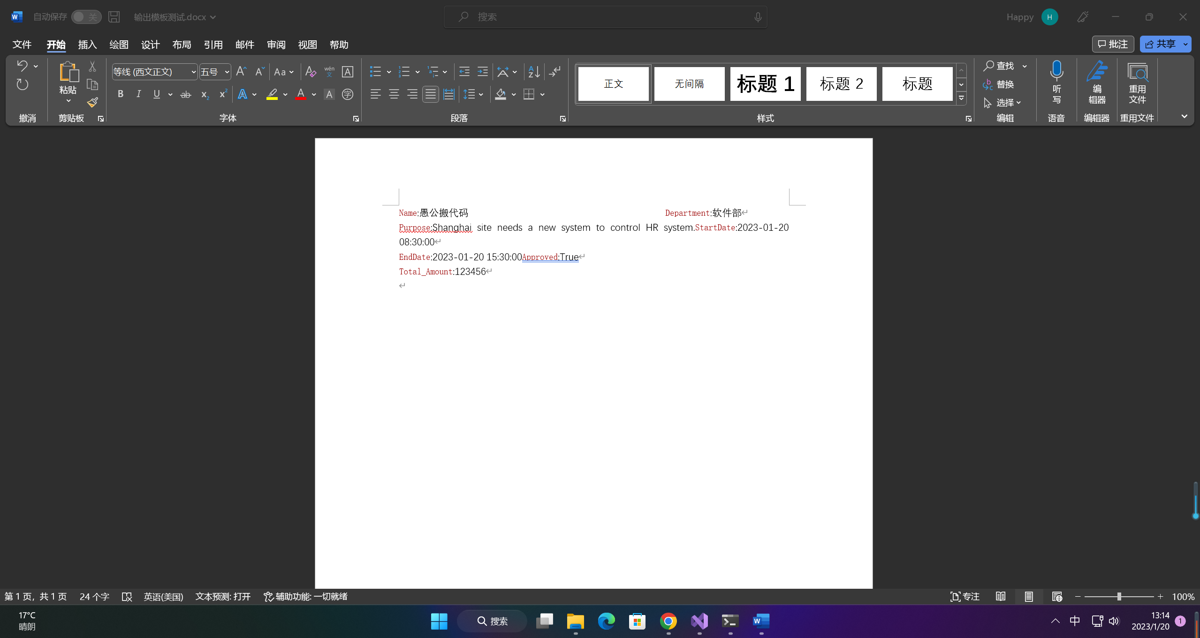Image resolution: width=1200 pixels, height=638 pixels.
Task: Toggle Bold formatting
Action: click(121, 94)
